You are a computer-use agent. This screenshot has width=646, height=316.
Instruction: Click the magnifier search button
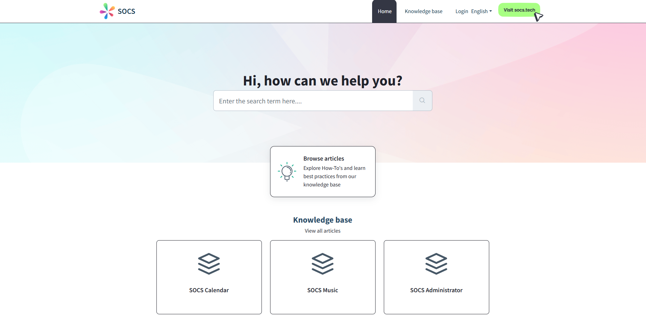tap(422, 101)
